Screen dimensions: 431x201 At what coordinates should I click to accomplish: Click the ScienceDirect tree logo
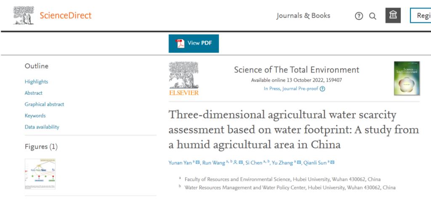click(24, 15)
